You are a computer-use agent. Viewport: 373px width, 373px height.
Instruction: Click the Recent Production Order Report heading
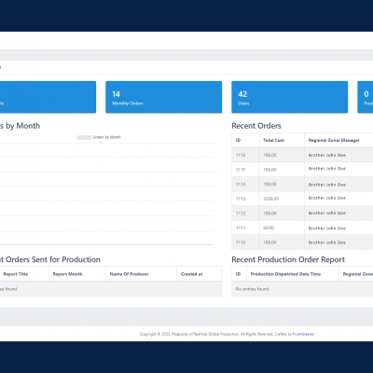[x=288, y=259]
